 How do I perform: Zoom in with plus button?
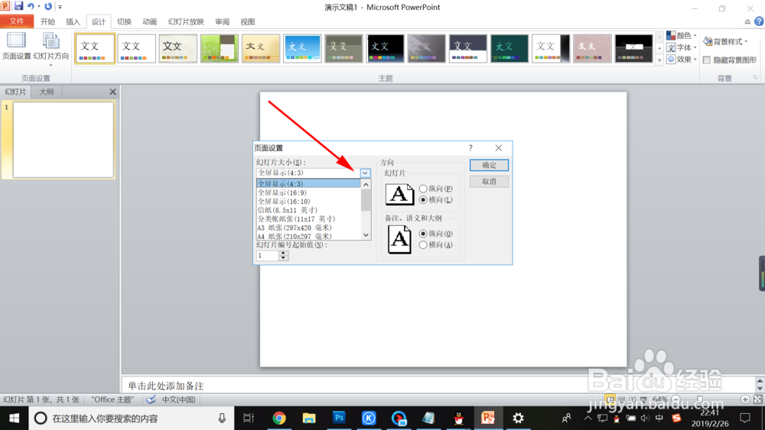click(745, 399)
